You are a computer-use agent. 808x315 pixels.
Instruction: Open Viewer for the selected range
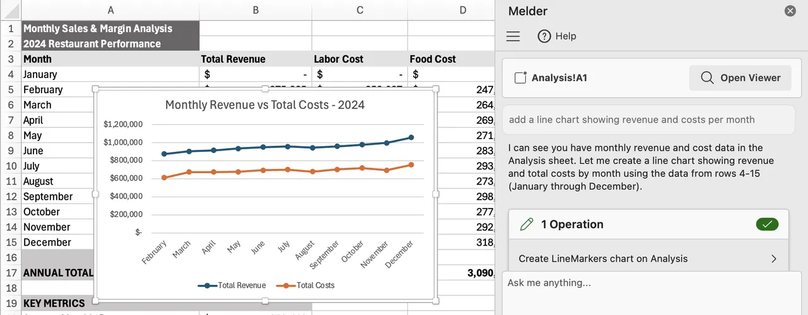[740, 78]
